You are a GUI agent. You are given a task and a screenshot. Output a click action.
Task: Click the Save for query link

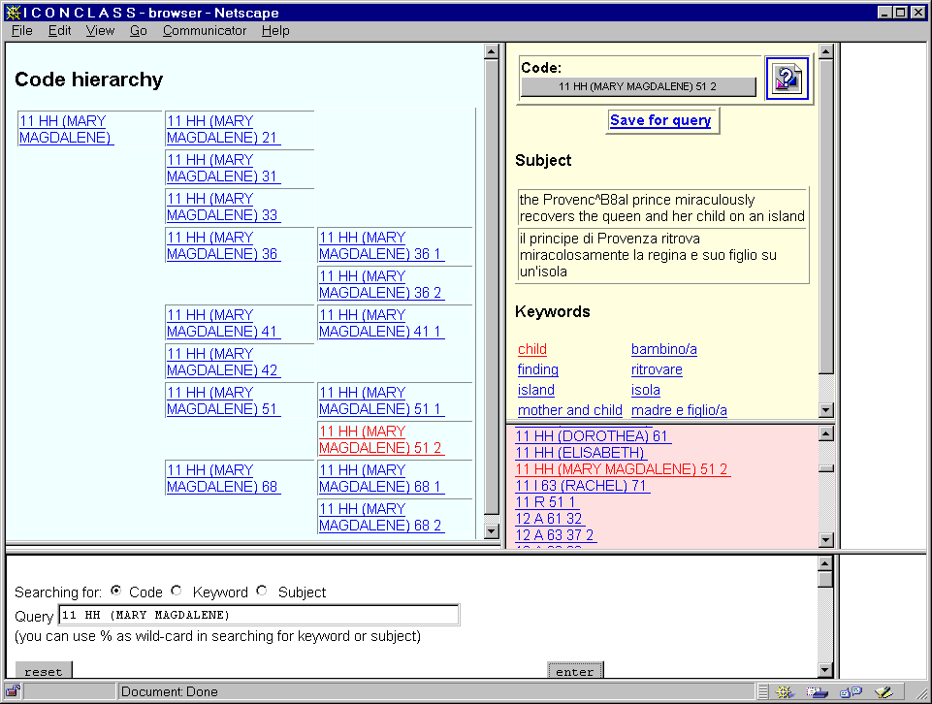point(660,120)
